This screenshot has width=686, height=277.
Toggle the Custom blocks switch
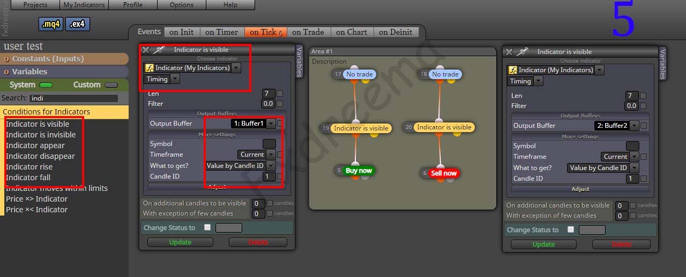click(x=111, y=85)
